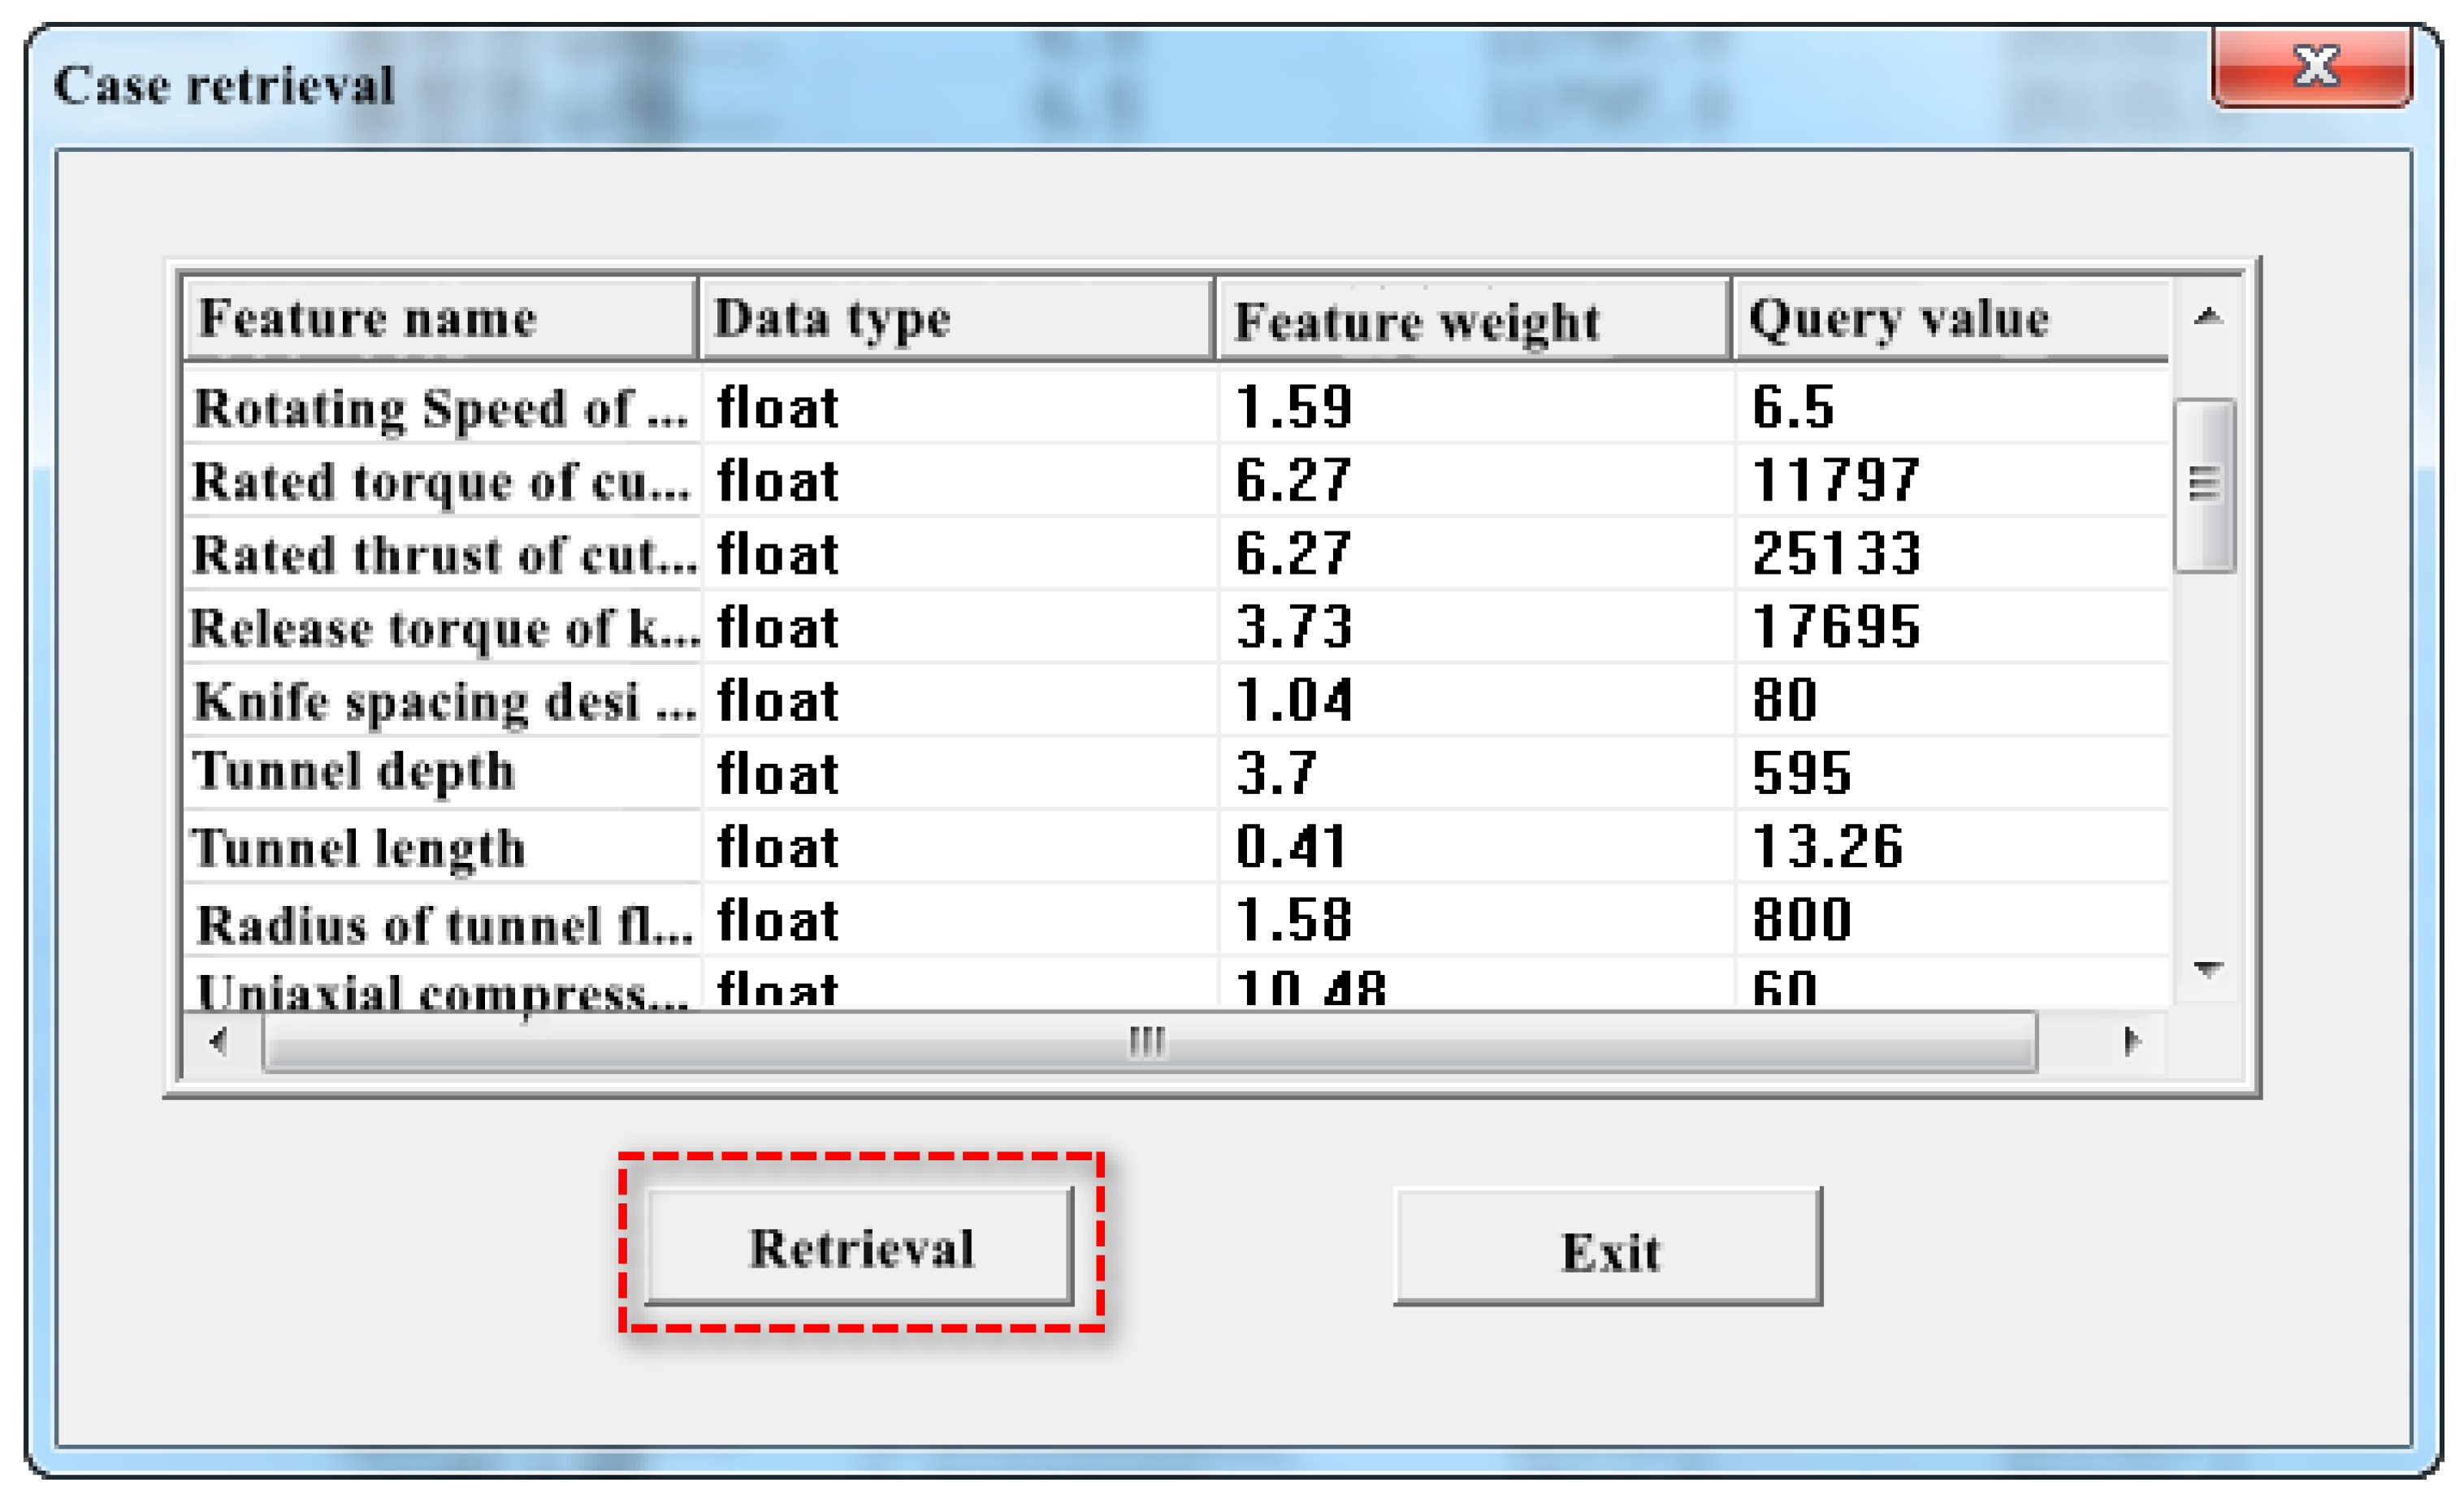Select the Tunnel depth row
The image size is (2464, 1504).
tap(354, 772)
